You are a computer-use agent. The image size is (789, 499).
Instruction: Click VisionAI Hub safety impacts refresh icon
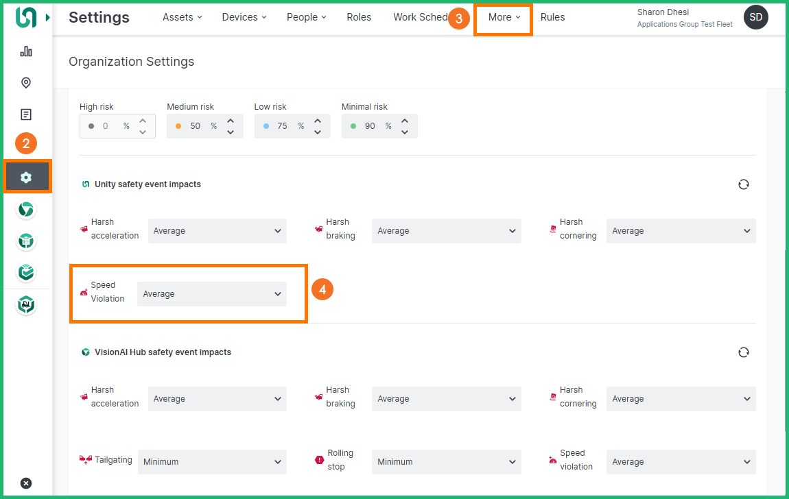[x=743, y=352]
